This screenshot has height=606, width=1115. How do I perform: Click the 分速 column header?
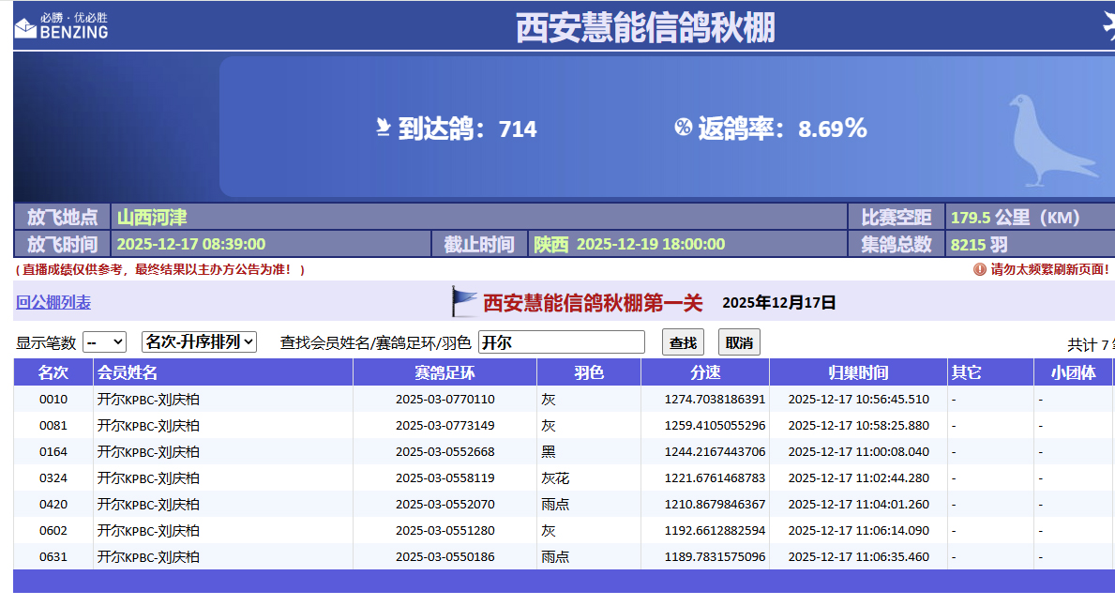[705, 372]
